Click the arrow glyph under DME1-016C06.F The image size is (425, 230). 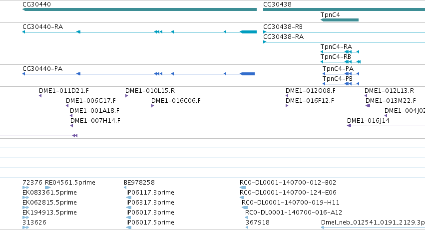(153, 106)
